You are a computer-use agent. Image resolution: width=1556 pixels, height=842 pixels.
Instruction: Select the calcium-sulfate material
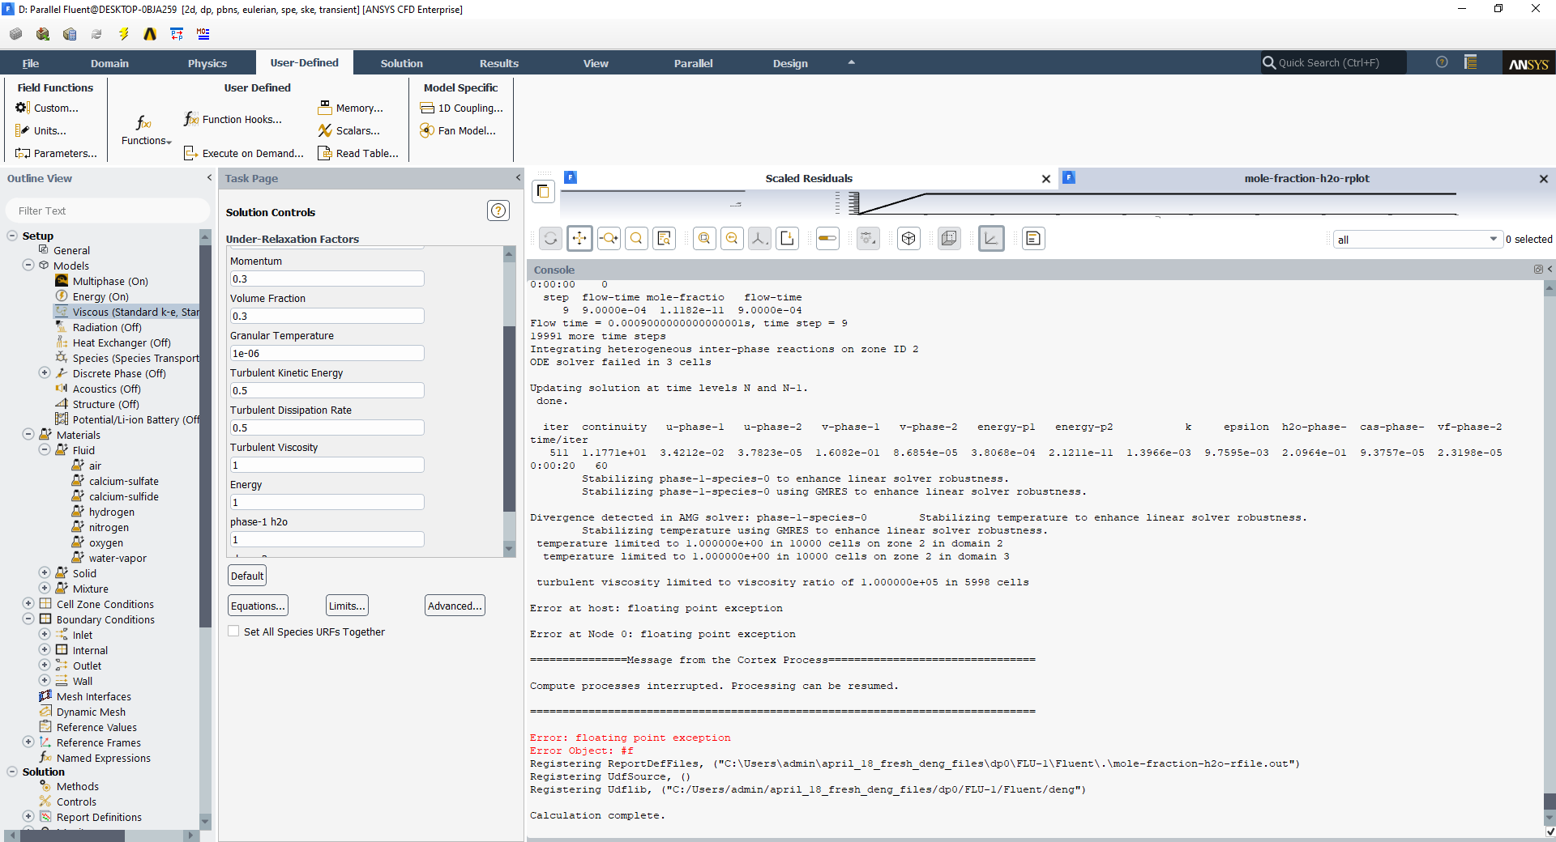pos(123,481)
